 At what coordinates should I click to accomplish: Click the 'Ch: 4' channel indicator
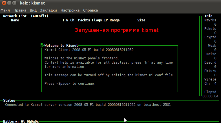pyautogui.click(x=210, y=83)
